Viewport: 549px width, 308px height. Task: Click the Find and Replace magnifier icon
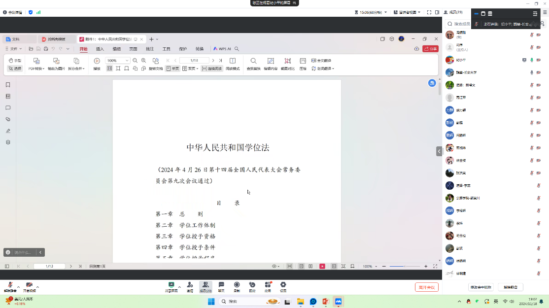(253, 61)
